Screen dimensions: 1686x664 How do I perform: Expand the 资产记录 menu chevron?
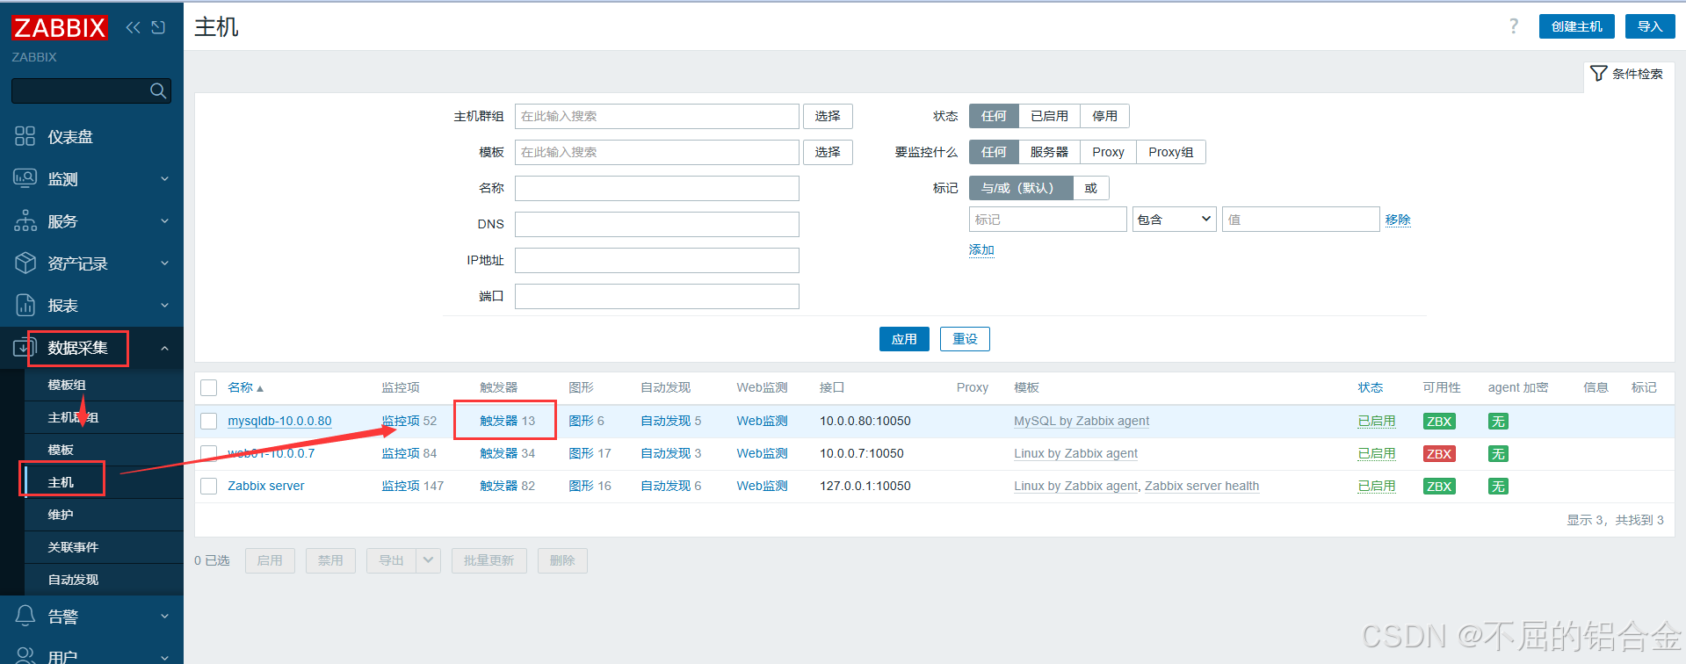click(x=164, y=263)
